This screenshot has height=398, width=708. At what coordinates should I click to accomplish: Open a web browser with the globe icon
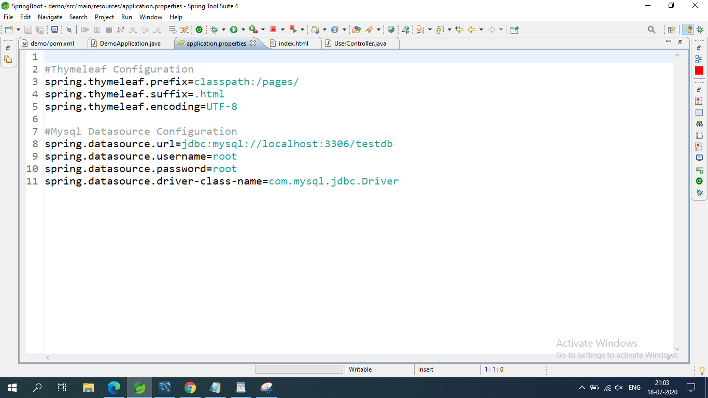coord(391,30)
